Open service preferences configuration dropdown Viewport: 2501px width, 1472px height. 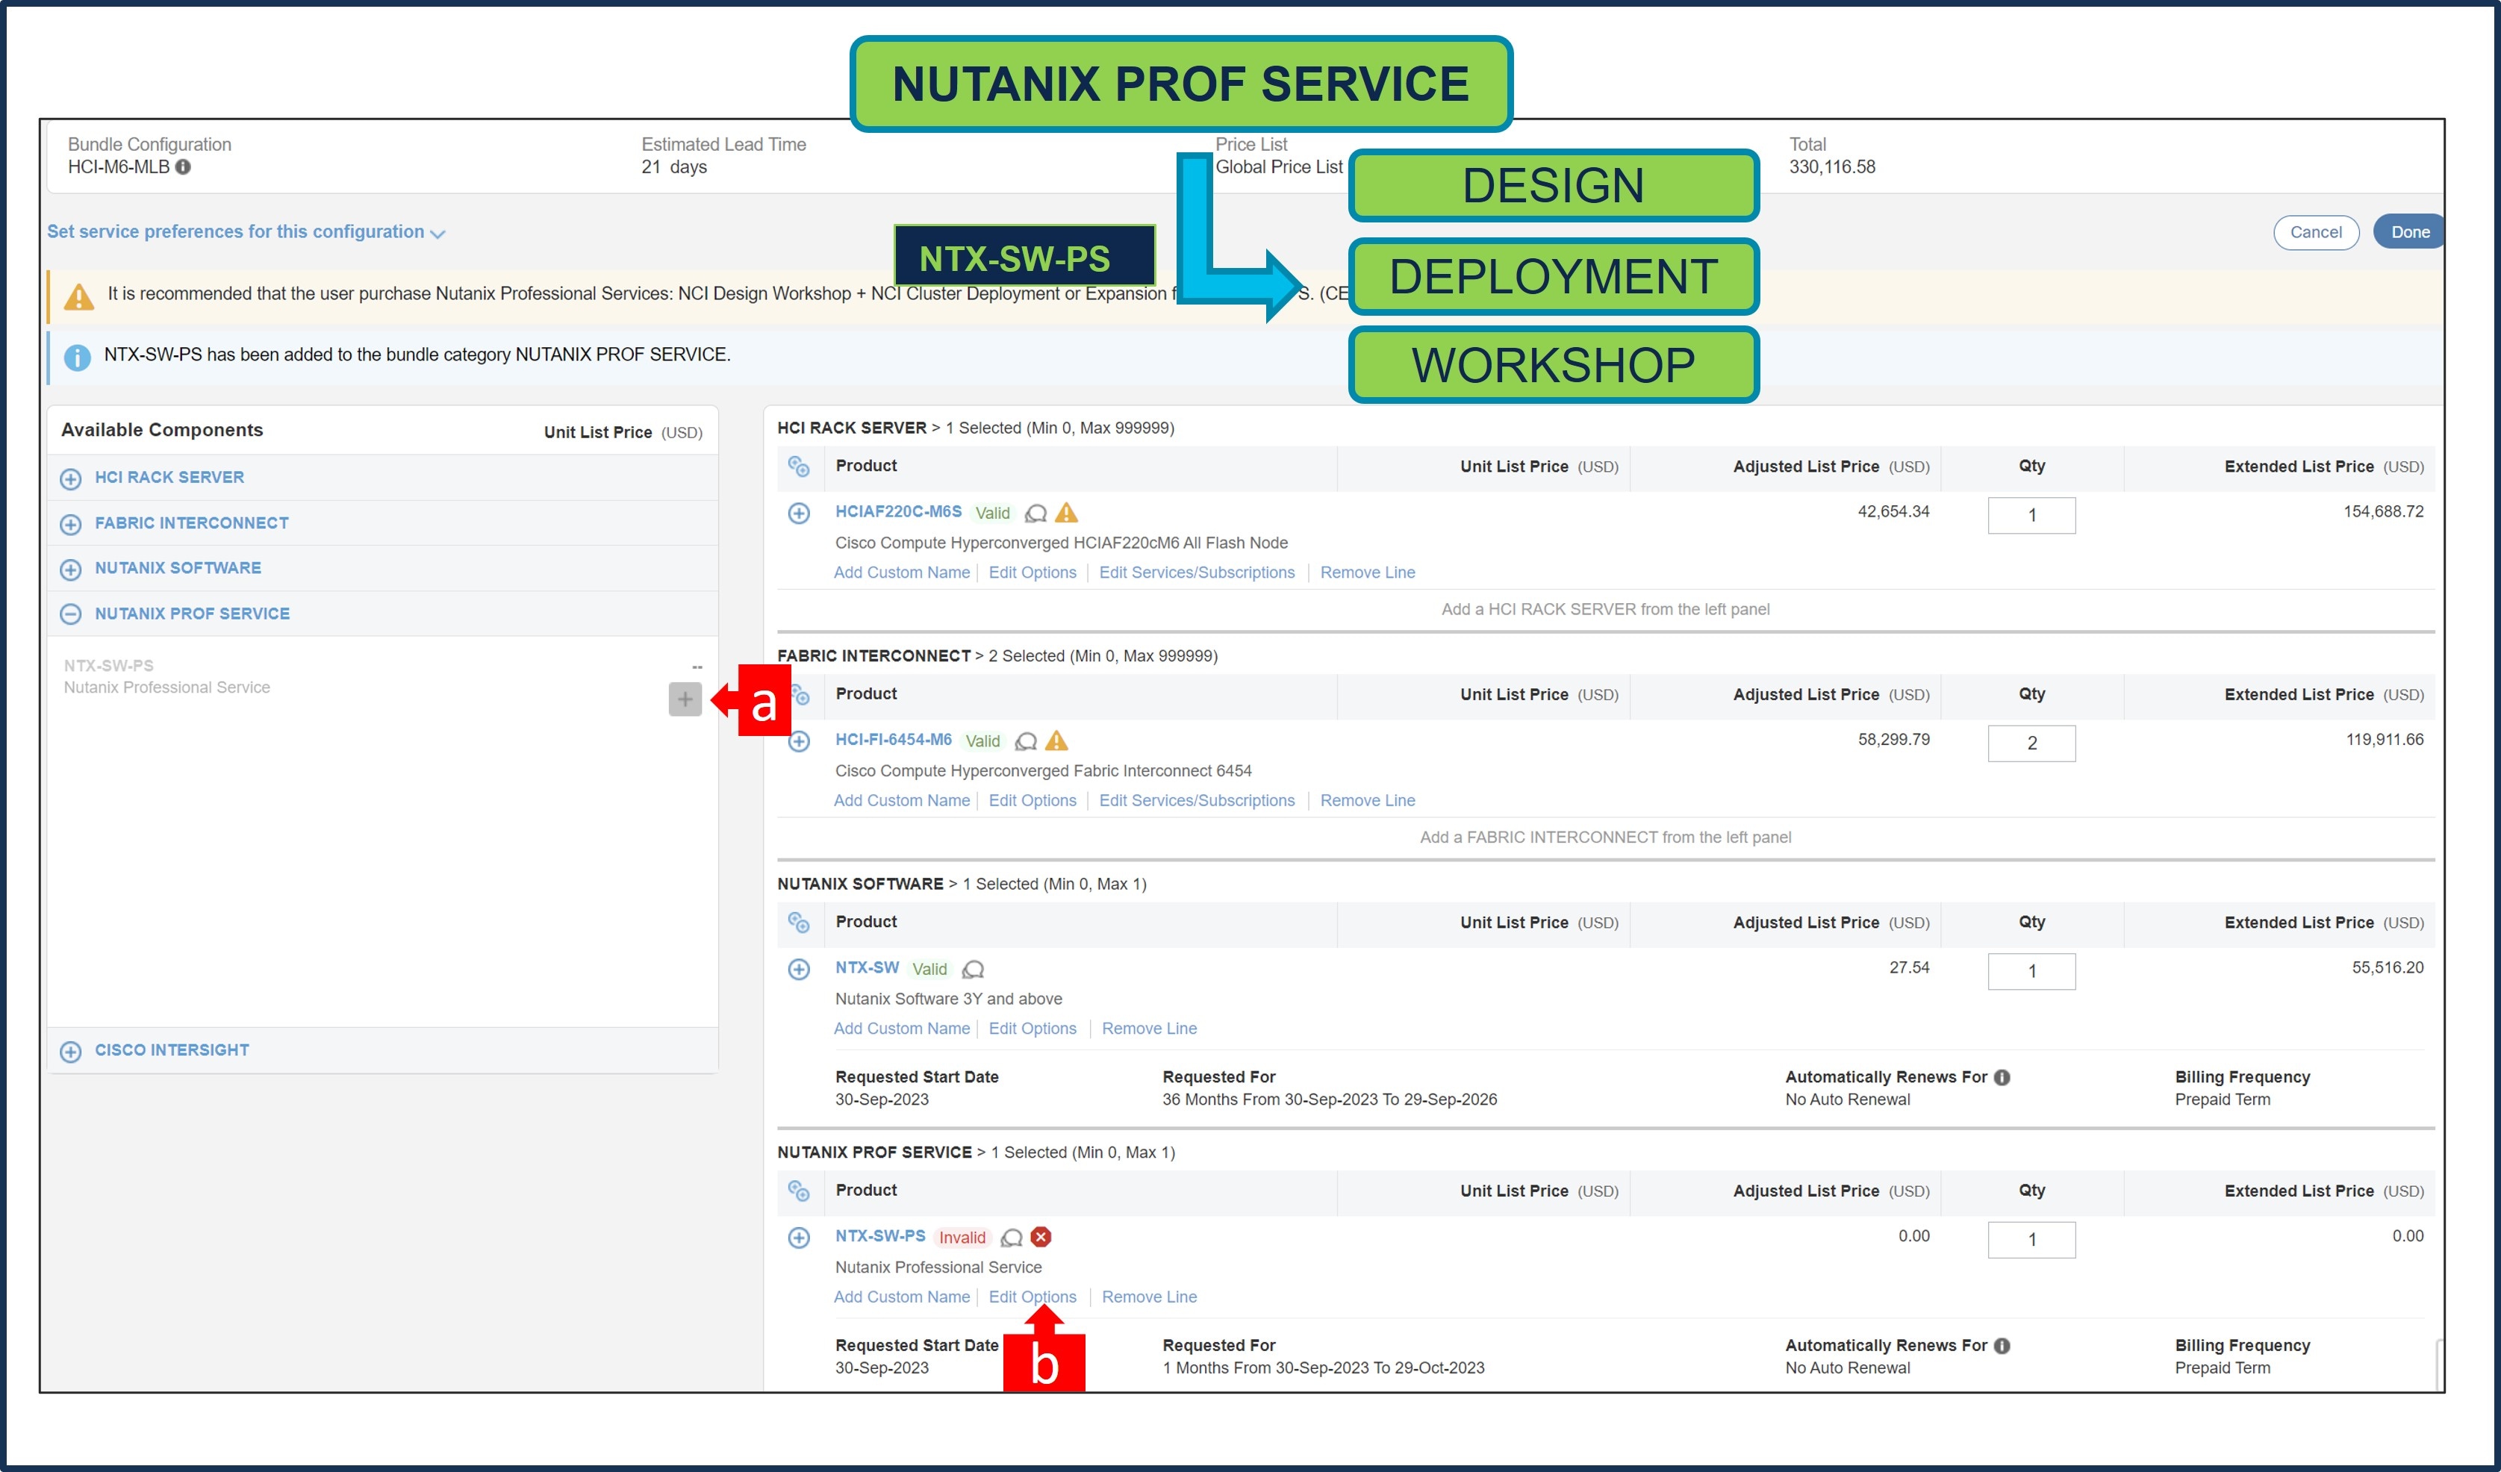tap(246, 232)
